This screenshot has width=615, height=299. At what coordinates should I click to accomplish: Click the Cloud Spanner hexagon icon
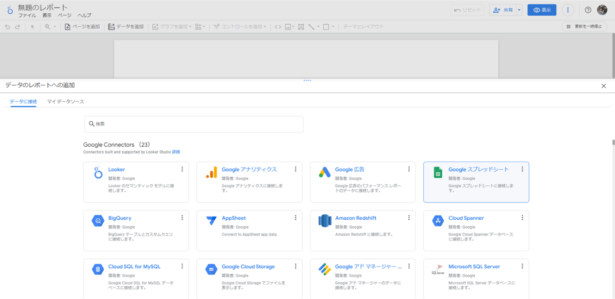[x=438, y=221]
